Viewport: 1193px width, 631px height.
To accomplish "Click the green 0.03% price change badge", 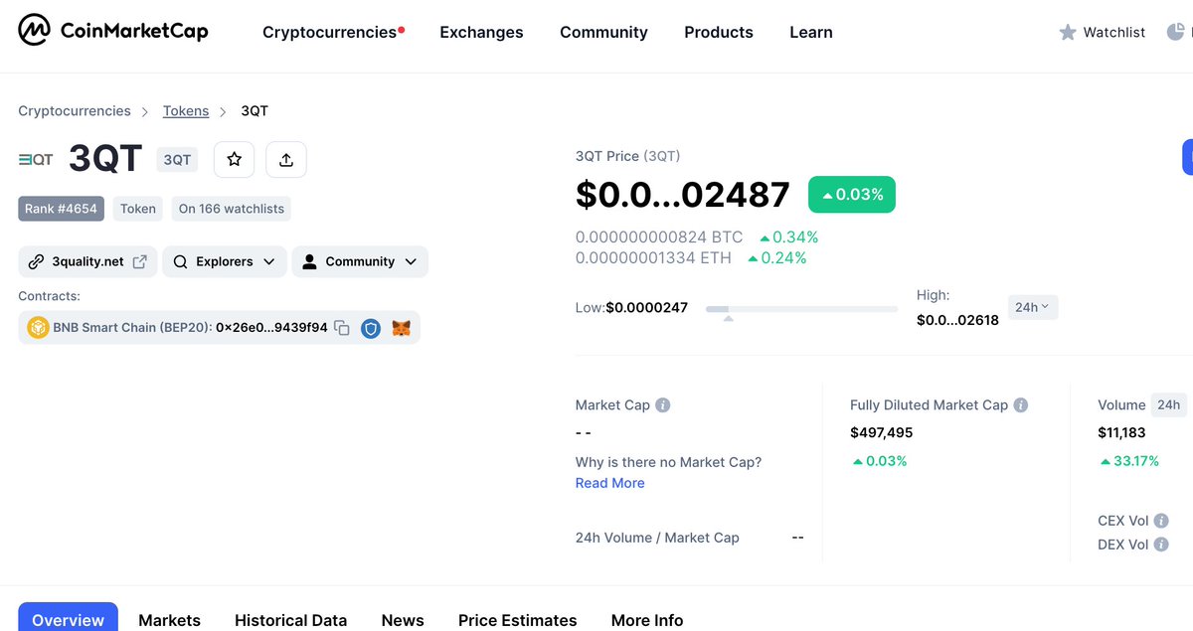I will [x=852, y=195].
